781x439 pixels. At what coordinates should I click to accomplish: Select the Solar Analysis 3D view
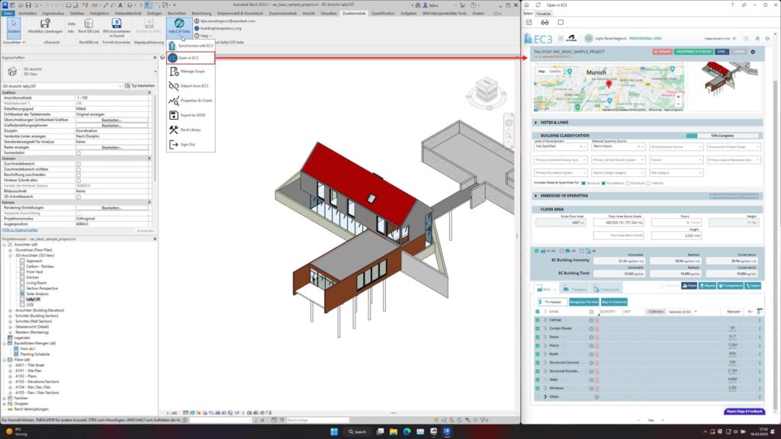tap(37, 293)
